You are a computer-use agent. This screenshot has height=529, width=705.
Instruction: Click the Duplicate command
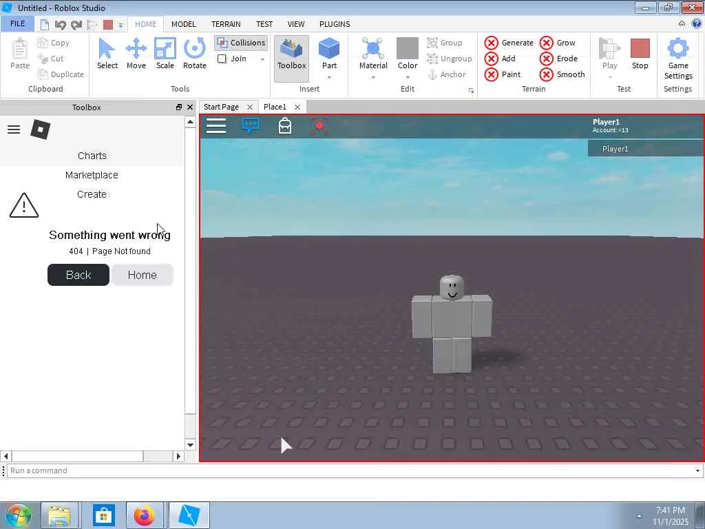click(61, 74)
